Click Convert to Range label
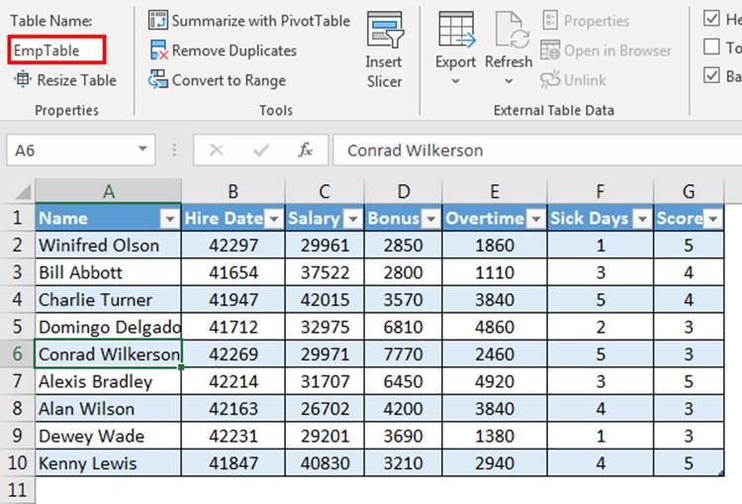742x504 pixels. point(230,80)
